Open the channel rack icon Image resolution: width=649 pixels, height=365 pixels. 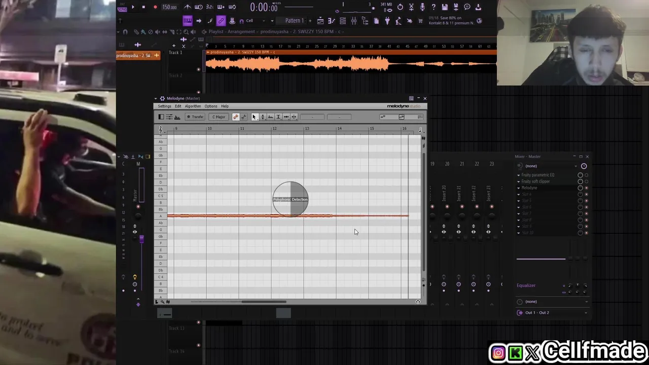[x=343, y=21]
